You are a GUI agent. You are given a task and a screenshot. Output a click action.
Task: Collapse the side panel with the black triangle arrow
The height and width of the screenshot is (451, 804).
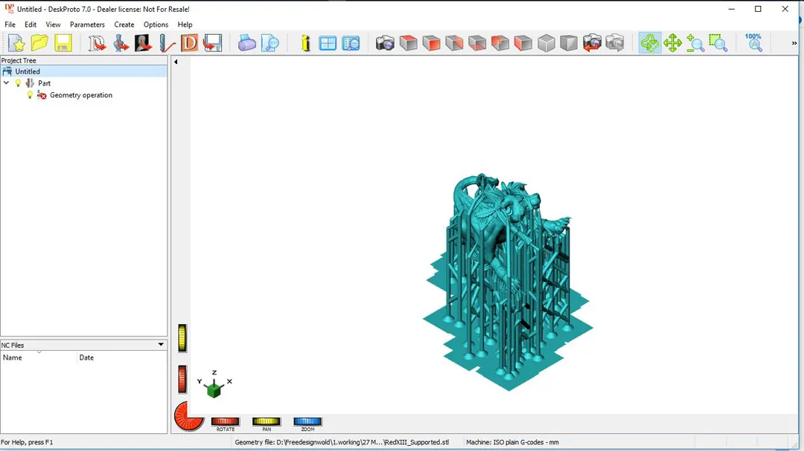coord(176,62)
